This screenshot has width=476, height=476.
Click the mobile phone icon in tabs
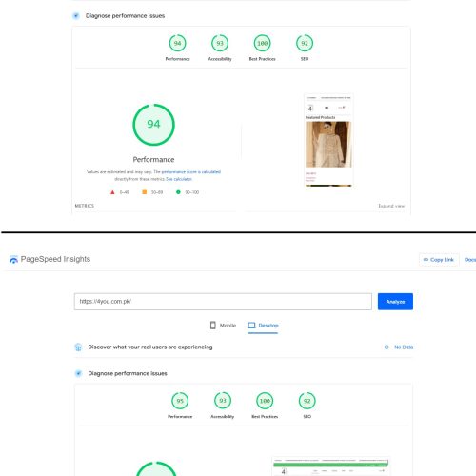coord(213,326)
